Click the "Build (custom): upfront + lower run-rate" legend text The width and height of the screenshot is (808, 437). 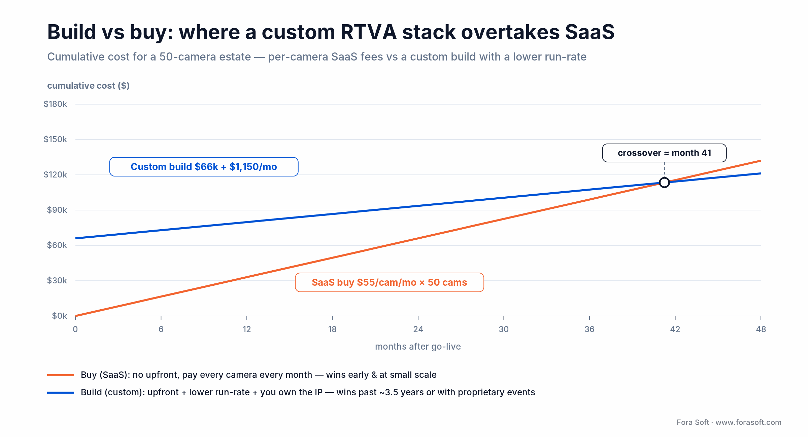[x=308, y=392]
